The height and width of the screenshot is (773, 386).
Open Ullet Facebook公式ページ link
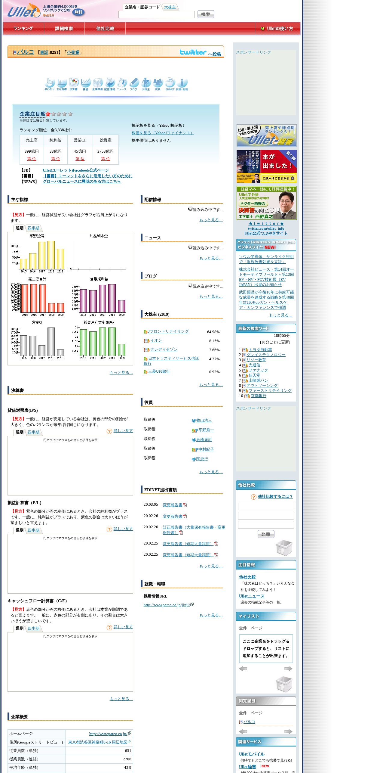(76, 170)
